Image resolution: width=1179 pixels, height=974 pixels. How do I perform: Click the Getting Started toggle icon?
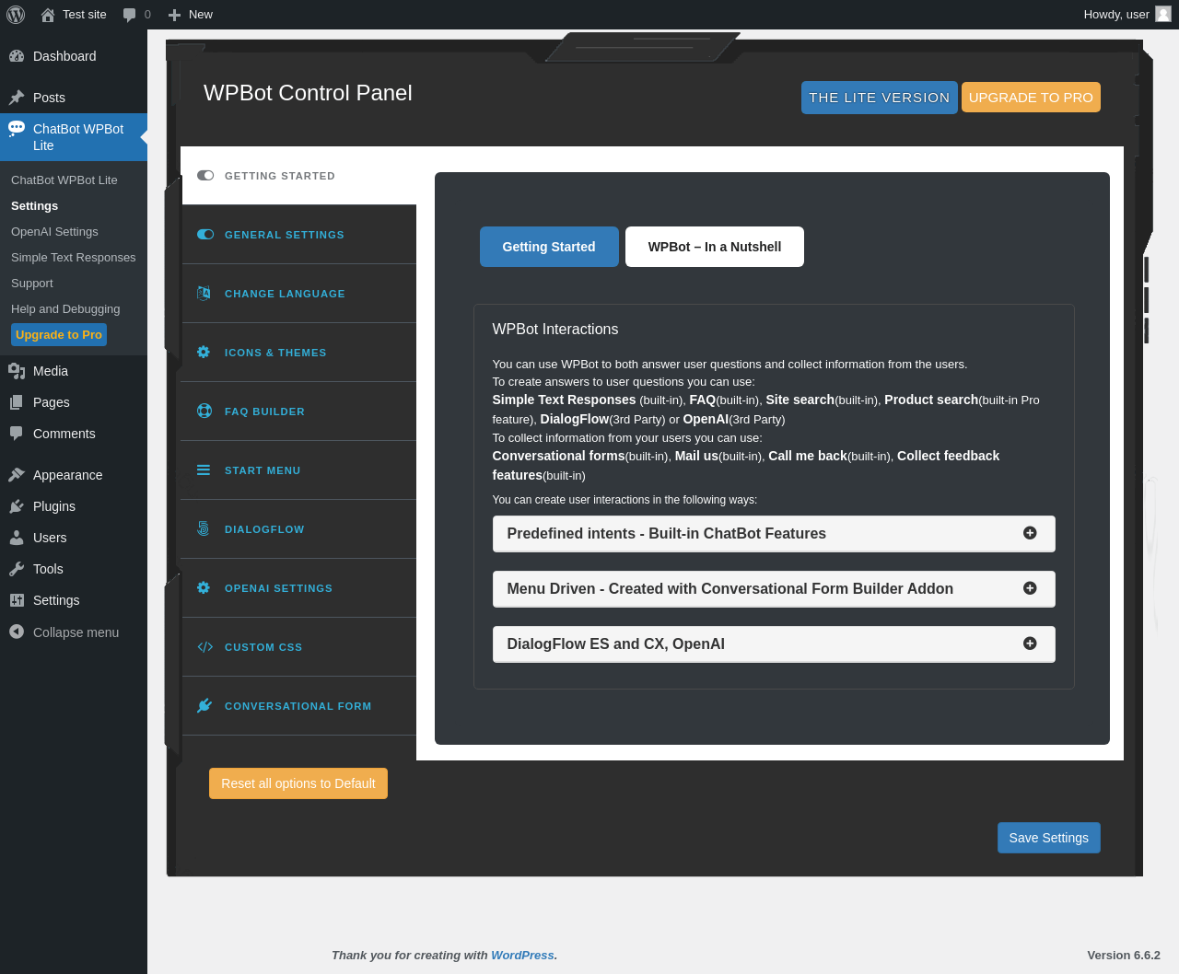(205, 176)
